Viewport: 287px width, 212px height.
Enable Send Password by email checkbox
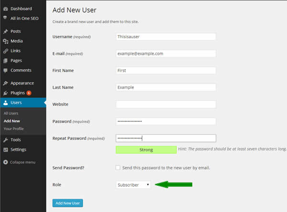click(118, 168)
